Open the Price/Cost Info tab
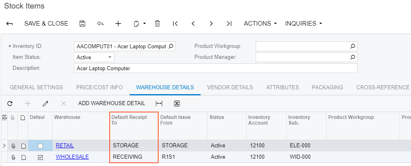Screen dimensions: 411x166 tap(99, 87)
